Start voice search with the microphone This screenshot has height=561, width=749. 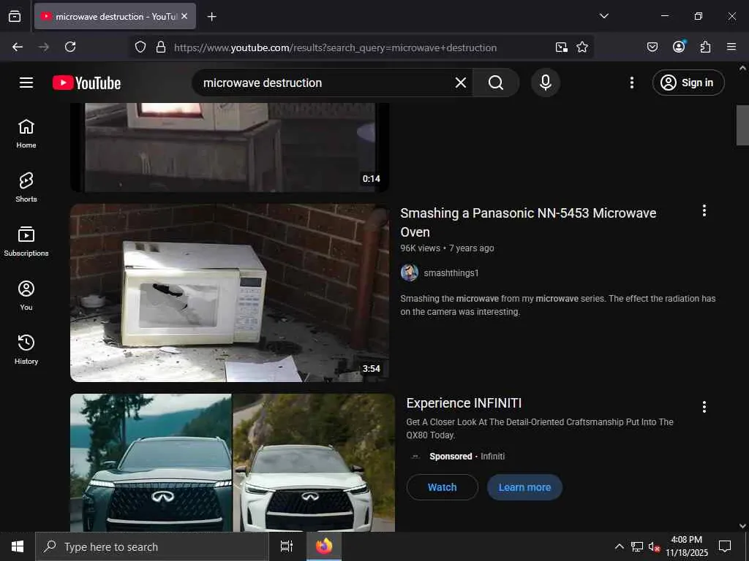(x=546, y=83)
